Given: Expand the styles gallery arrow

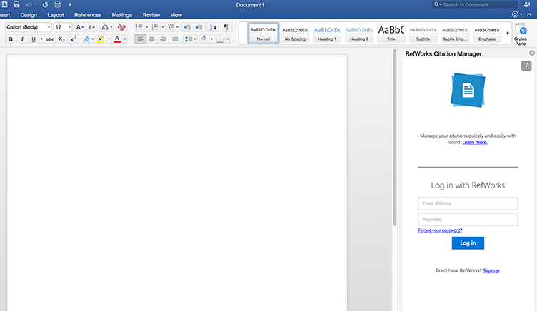Looking at the screenshot, I should coord(508,34).
